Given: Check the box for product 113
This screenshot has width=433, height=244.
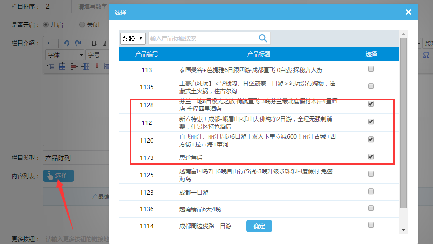Looking at the screenshot, I should point(370,69).
